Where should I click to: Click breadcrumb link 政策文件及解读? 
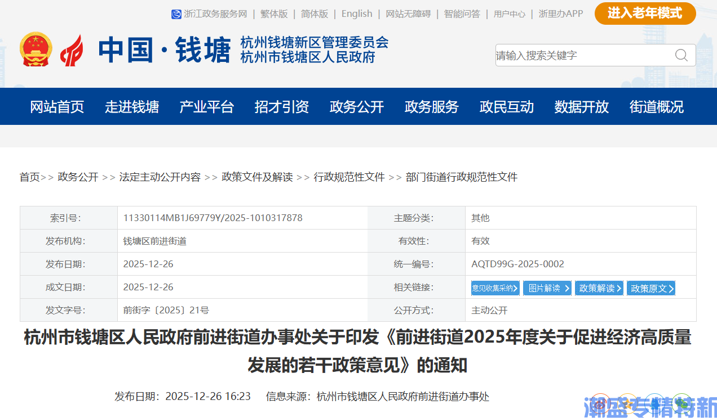click(257, 177)
